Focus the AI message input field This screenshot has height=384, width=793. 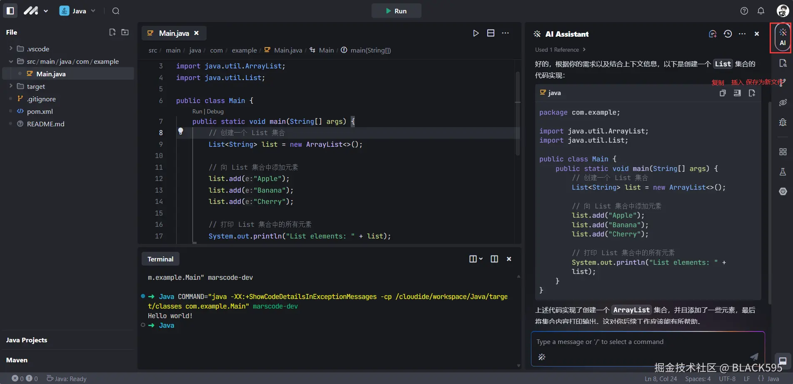[x=641, y=342]
